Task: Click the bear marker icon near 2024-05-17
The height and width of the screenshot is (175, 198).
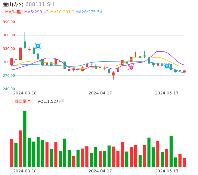Action: pyautogui.click(x=167, y=66)
